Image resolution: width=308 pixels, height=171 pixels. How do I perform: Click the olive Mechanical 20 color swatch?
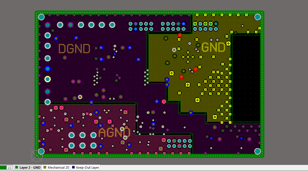pos(45,168)
